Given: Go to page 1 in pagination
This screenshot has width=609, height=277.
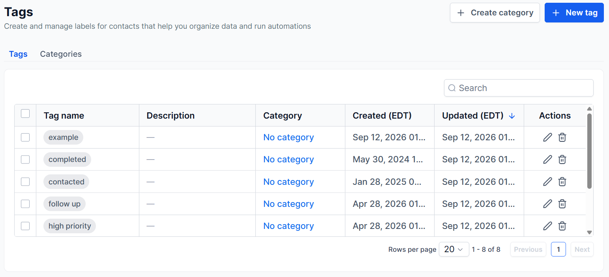Looking at the screenshot, I should tap(558, 249).
